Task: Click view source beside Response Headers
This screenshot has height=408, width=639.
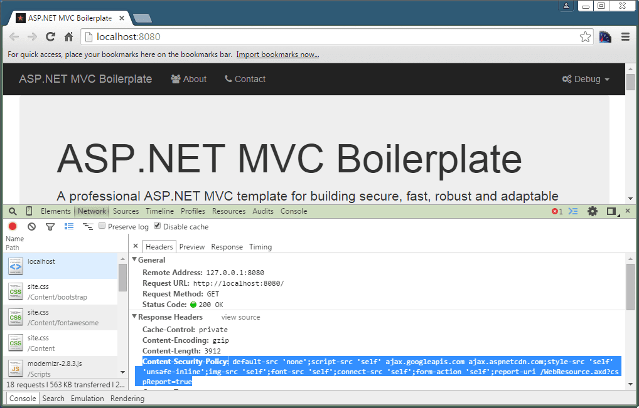Action: pyautogui.click(x=240, y=316)
